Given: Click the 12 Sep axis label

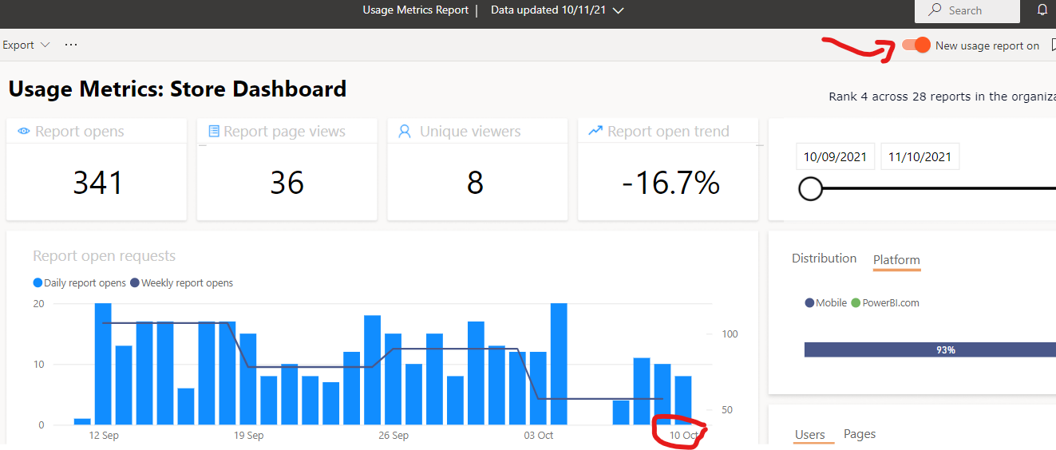Looking at the screenshot, I should coord(104,436).
